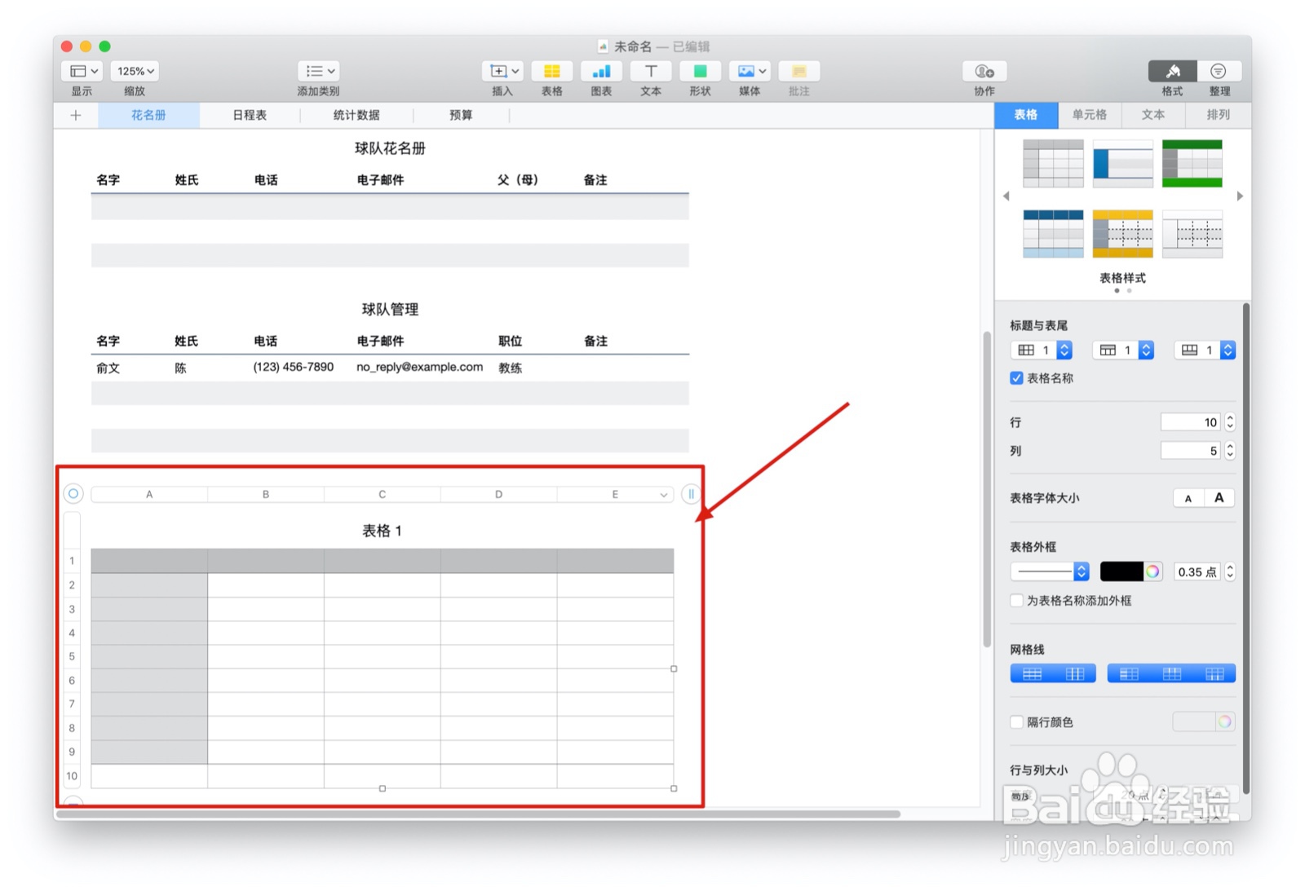Open the 显示 view dropdown
This screenshot has width=1305, height=891.
pos(81,71)
